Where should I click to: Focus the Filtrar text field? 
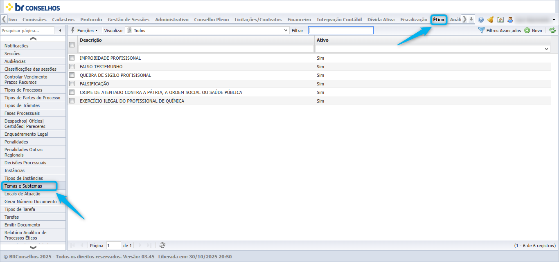pos(341,31)
